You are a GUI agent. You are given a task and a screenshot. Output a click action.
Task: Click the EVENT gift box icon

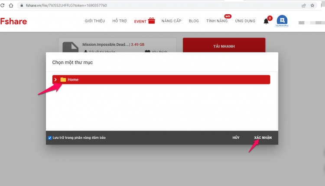tap(152, 20)
